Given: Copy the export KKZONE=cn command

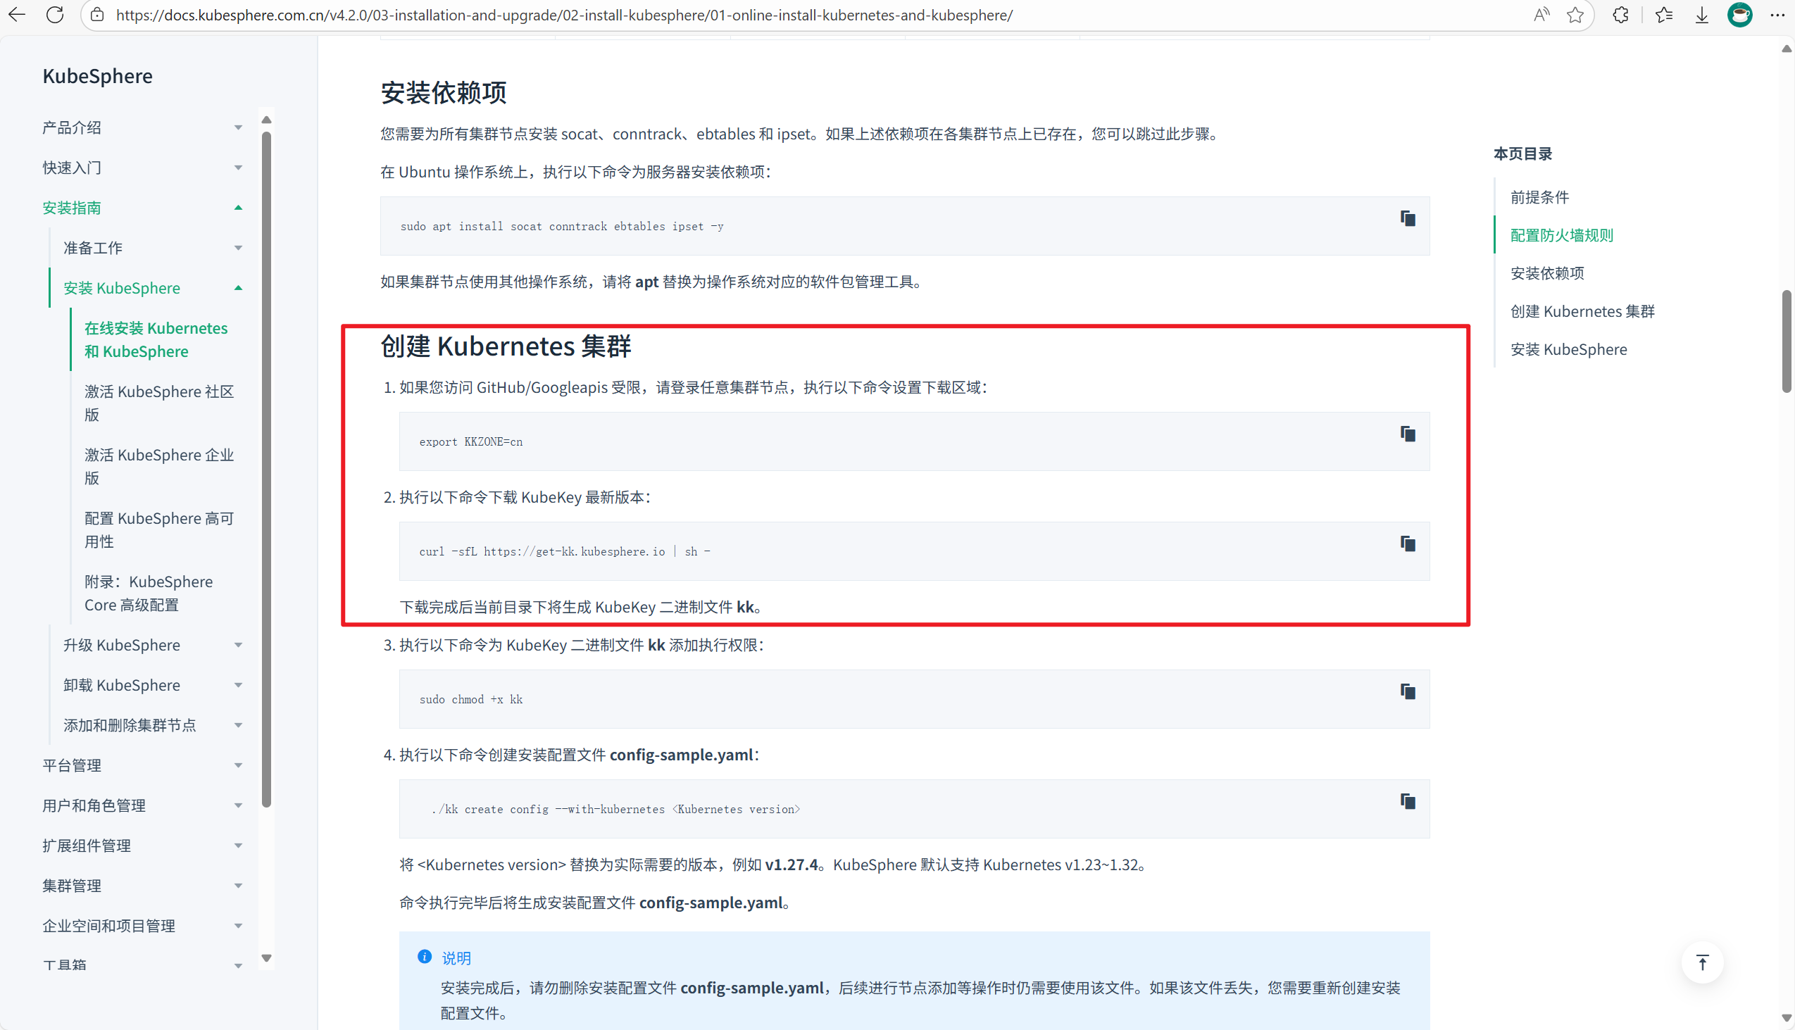Looking at the screenshot, I should (x=1407, y=434).
